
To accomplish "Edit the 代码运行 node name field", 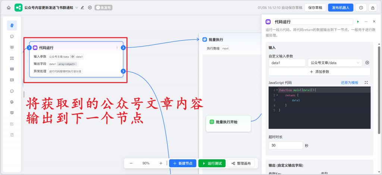I will (313, 22).
